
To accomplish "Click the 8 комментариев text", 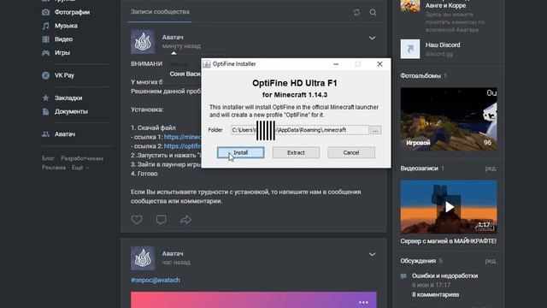I will point(435,294).
